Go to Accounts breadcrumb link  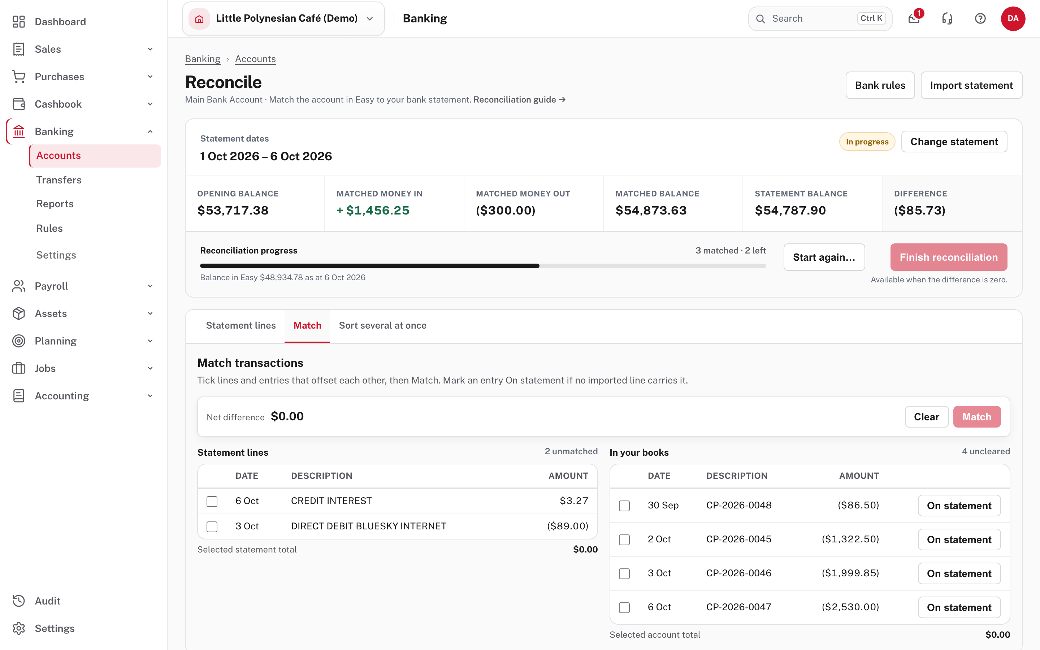click(x=255, y=59)
